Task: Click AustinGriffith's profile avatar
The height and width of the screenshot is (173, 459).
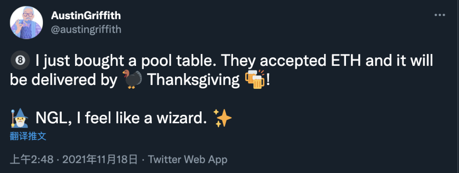Action: tap(26, 23)
